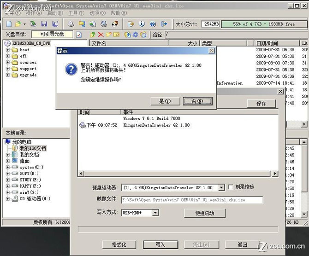Click the 映像文件 path input field
The image size is (309, 256).
(x=192, y=200)
